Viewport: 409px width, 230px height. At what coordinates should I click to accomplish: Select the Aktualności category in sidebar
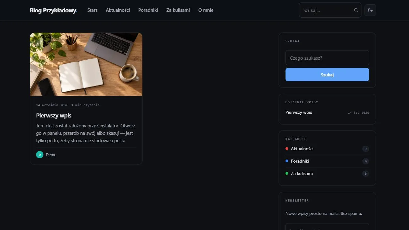(302, 149)
